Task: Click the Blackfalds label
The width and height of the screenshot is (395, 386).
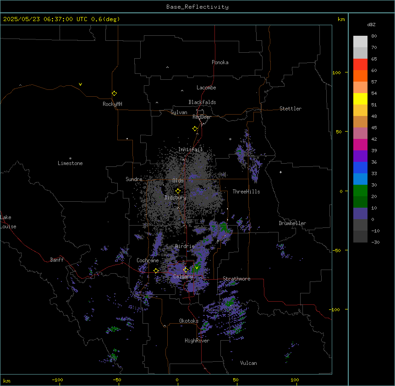Action: tap(202, 102)
